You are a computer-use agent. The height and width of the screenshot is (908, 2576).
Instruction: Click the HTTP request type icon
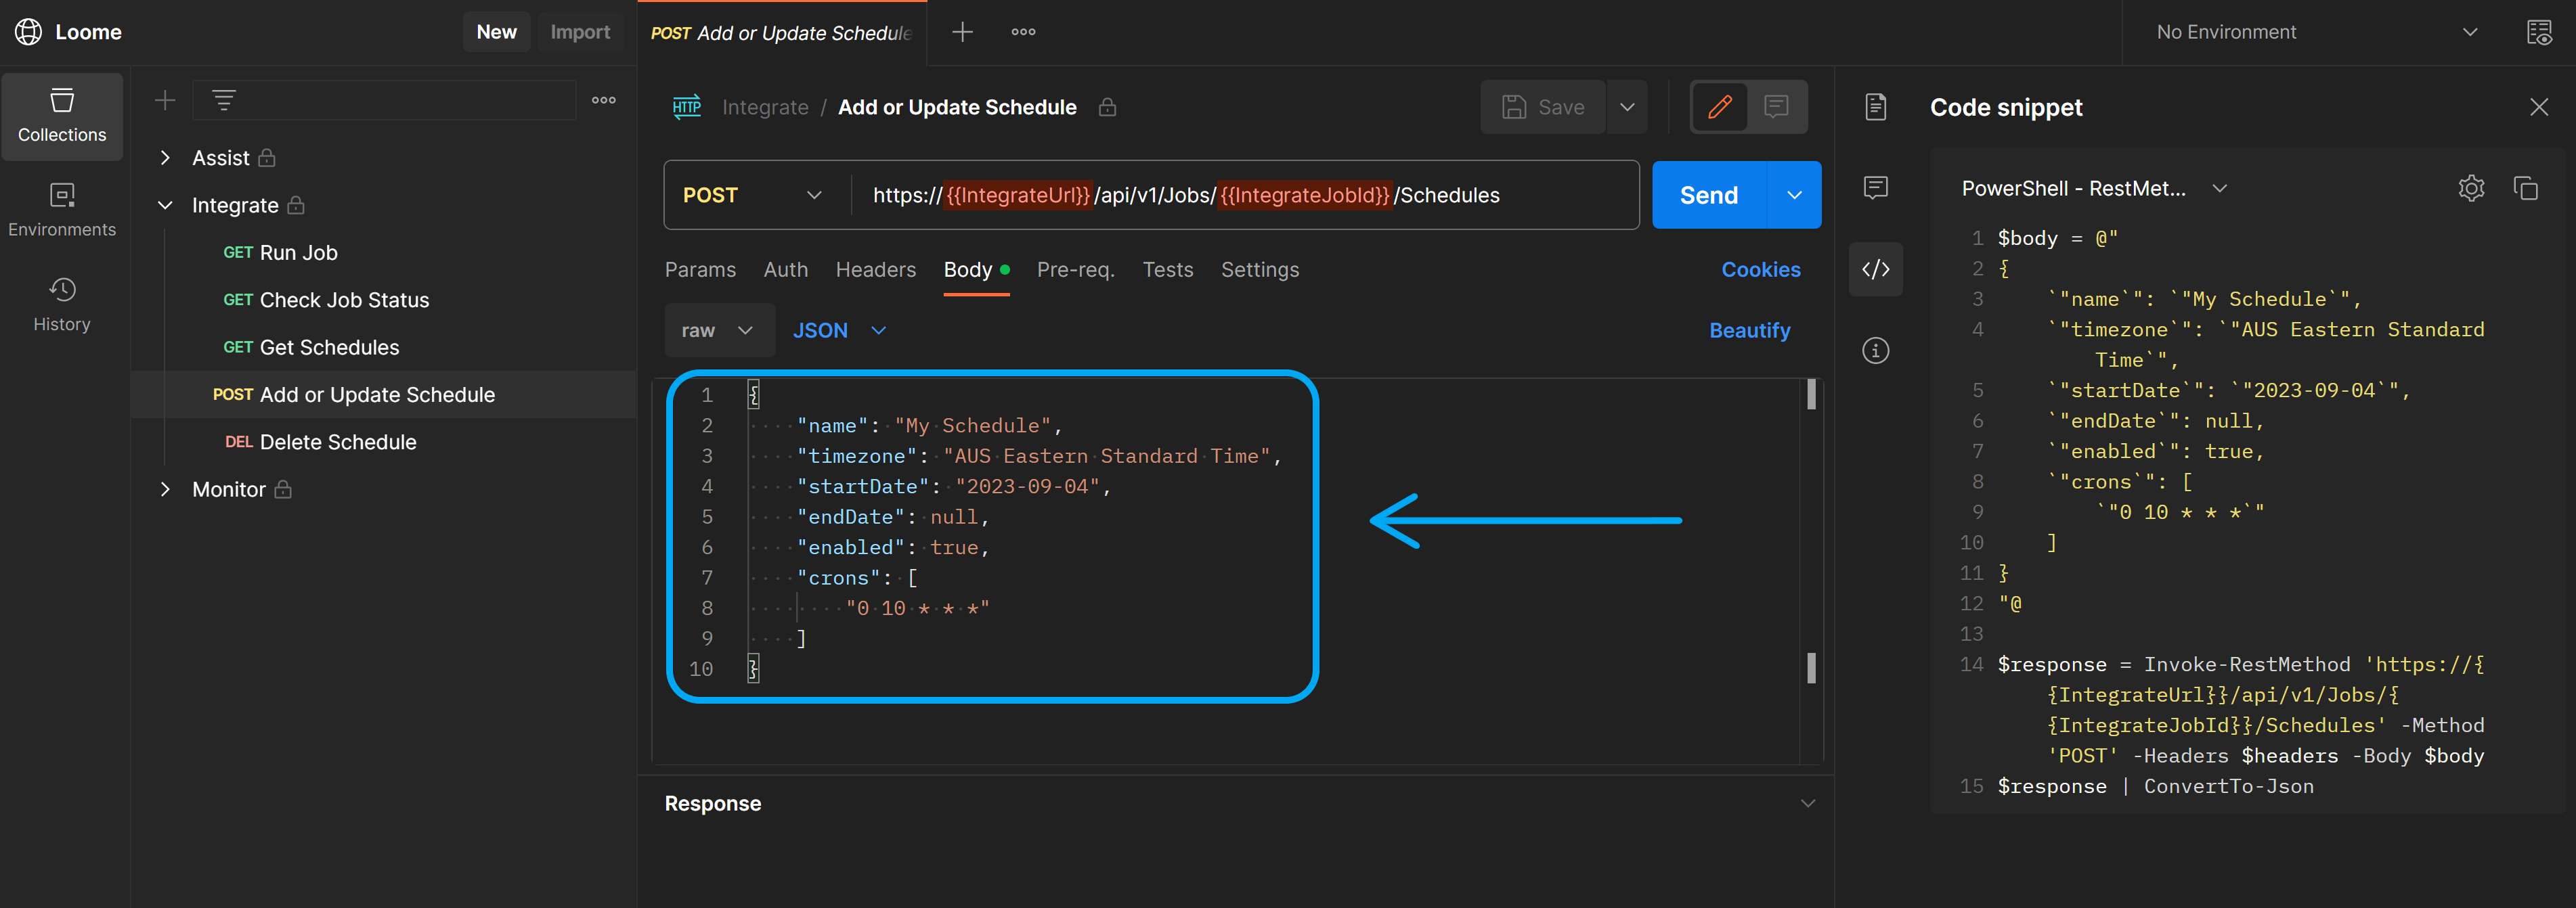(687, 107)
